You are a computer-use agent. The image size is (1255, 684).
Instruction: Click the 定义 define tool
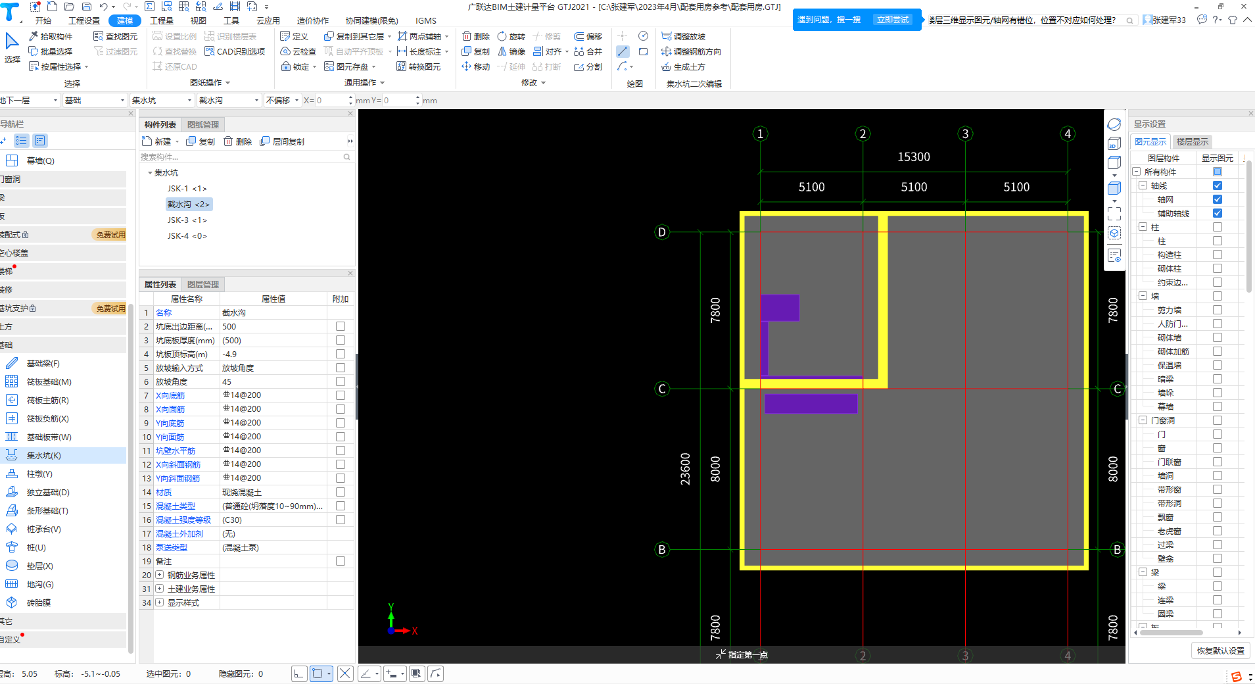(x=294, y=36)
